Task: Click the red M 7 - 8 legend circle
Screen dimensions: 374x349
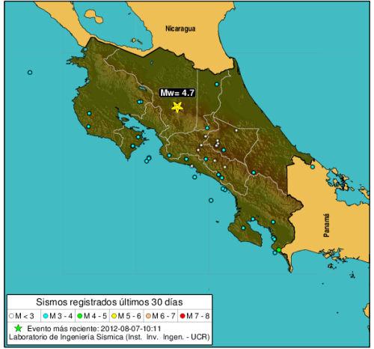Action: [183, 316]
